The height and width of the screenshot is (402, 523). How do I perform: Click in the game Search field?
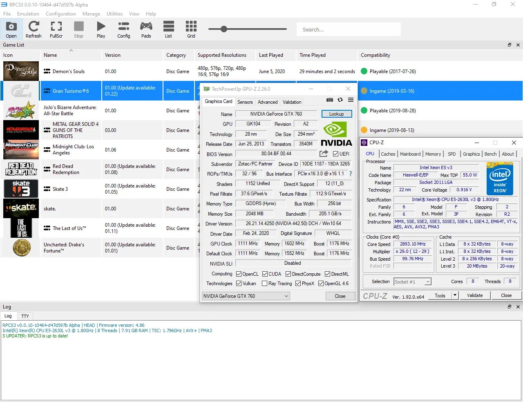pos(349,29)
